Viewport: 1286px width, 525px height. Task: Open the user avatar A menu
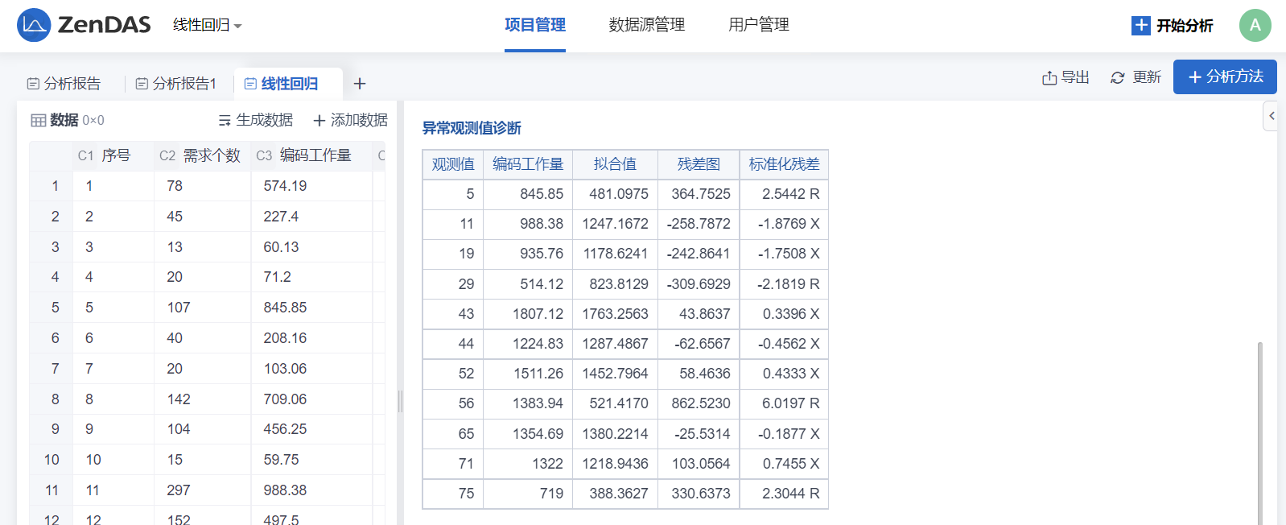point(1255,25)
